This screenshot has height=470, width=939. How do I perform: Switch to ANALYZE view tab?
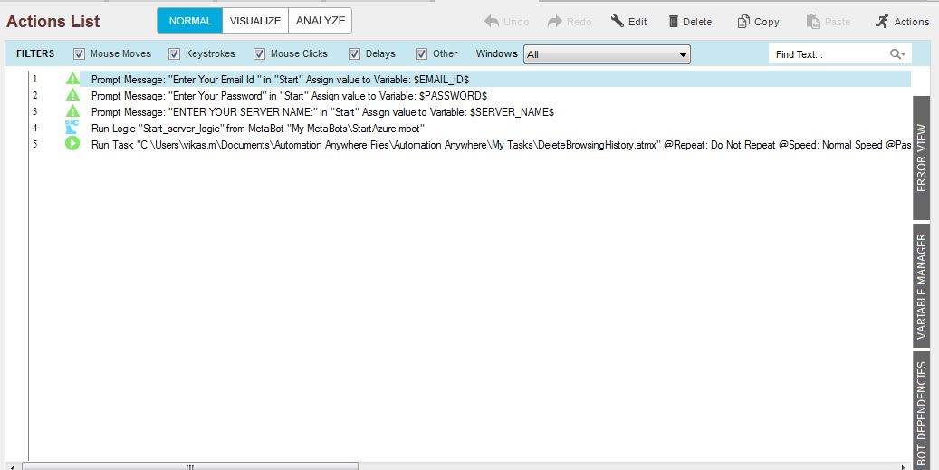[321, 20]
